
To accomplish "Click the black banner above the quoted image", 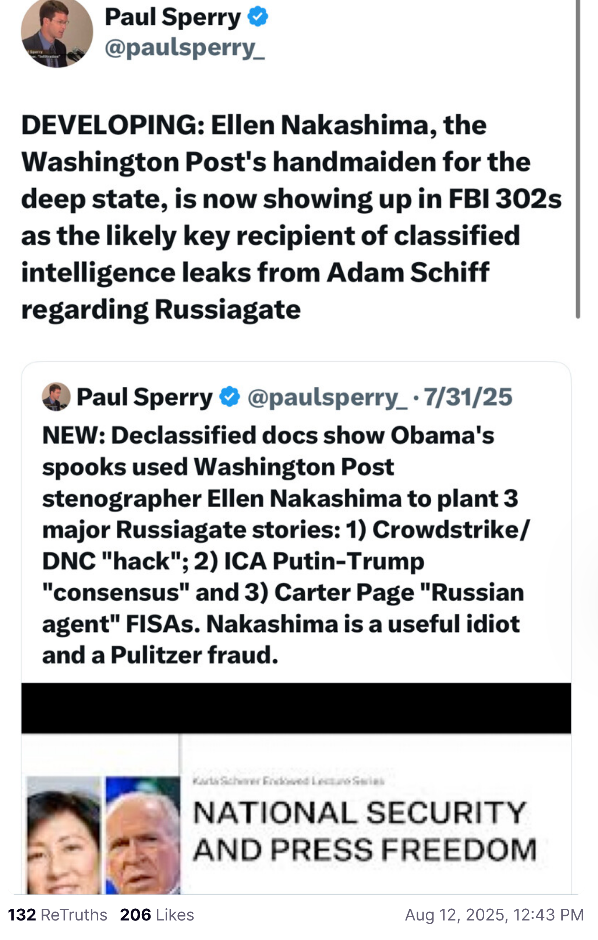I will [296, 708].
